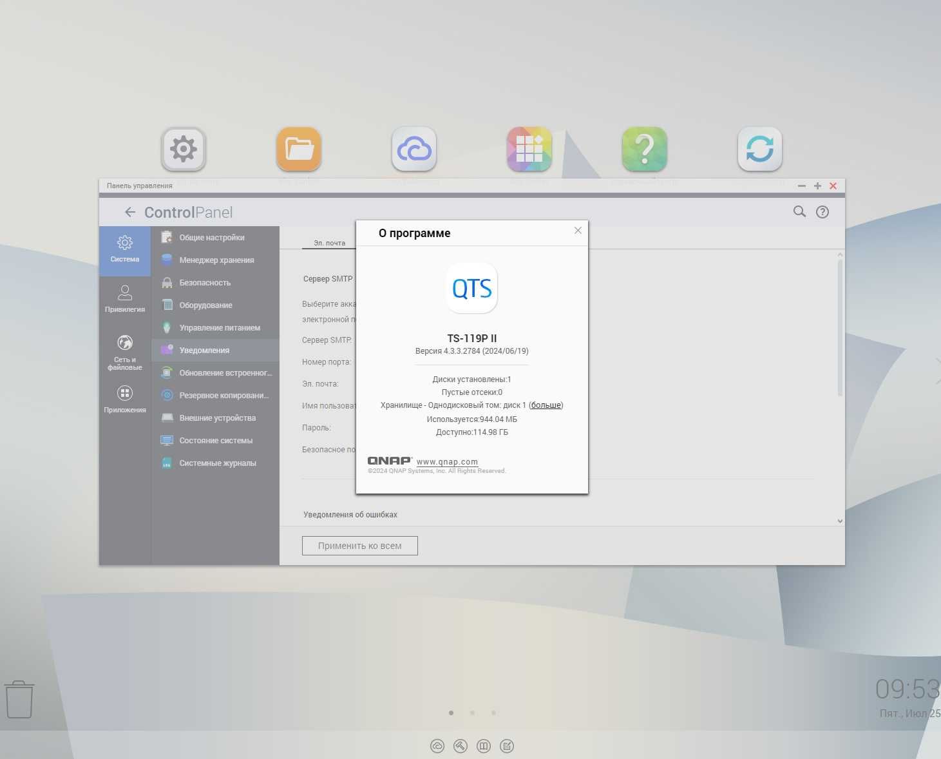Open App Center colorful grid icon
This screenshot has width=941, height=759.
[x=529, y=149]
